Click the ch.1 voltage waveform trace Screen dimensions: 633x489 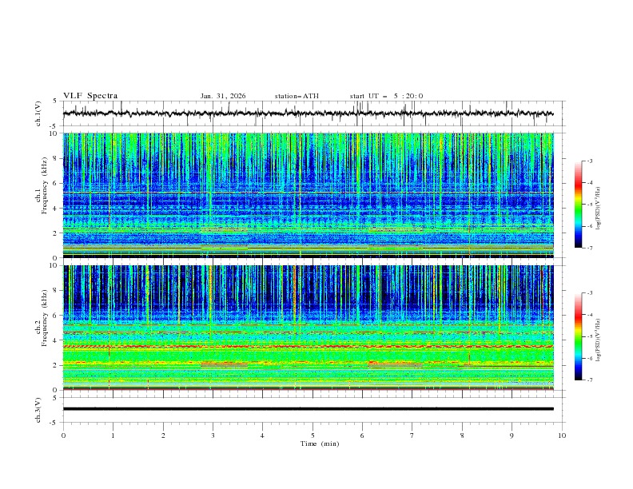pyautogui.click(x=308, y=113)
